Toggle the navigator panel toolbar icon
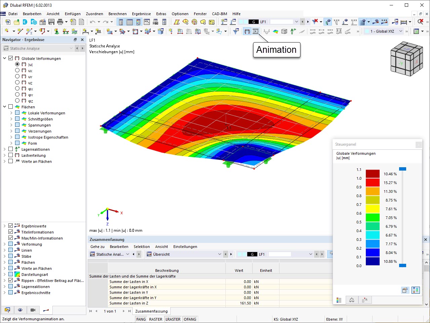 pos(121,22)
